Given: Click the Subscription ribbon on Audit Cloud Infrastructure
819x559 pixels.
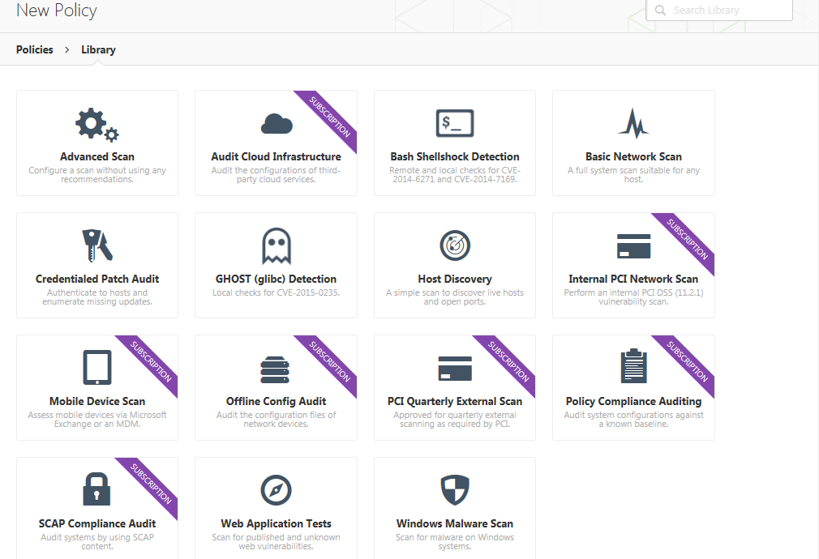Looking at the screenshot, I should (329, 117).
